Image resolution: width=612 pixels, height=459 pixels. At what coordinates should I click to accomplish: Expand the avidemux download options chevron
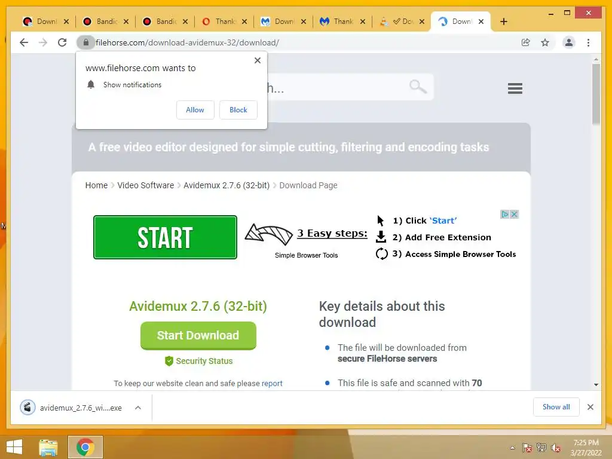(x=138, y=408)
